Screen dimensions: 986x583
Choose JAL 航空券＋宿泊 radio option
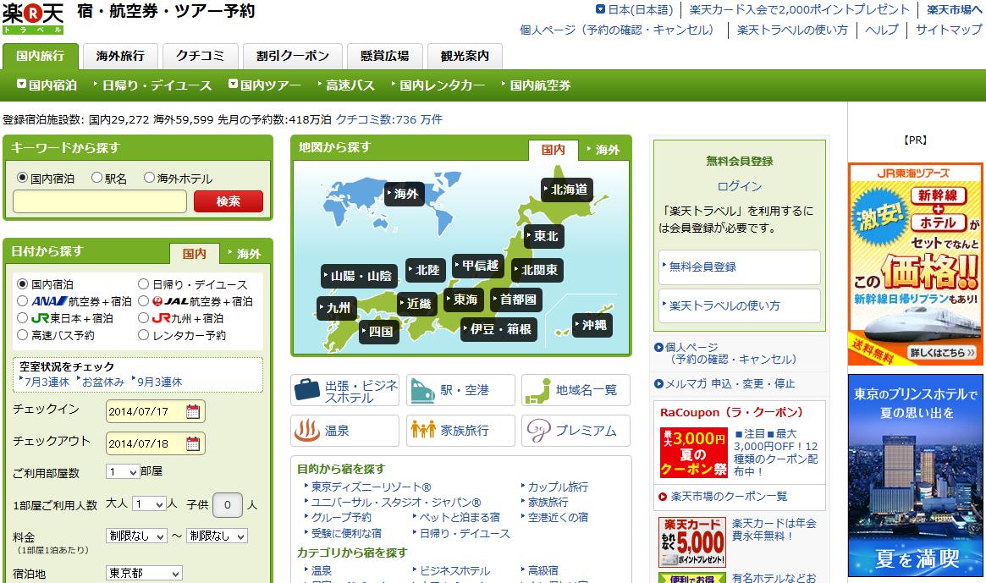coord(143,301)
